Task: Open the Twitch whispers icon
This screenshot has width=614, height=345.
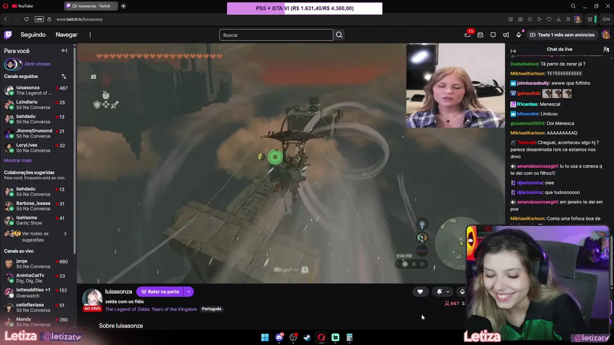Action: 493,34
